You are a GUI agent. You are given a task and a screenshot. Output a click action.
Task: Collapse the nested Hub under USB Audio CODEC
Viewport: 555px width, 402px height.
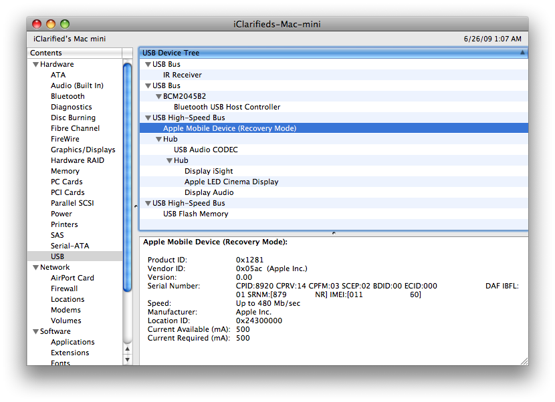point(169,161)
